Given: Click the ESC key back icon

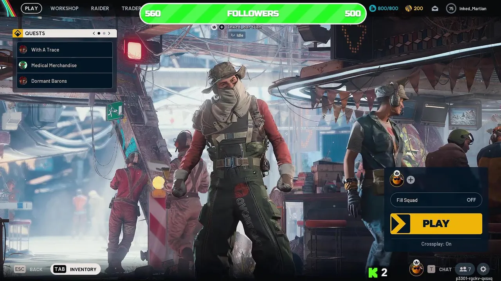Looking at the screenshot, I should tap(20, 269).
